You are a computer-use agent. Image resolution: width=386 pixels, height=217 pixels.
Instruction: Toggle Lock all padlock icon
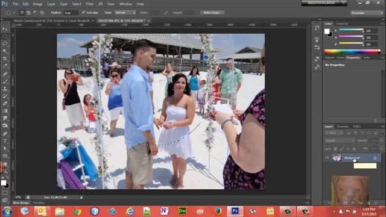[354, 149]
